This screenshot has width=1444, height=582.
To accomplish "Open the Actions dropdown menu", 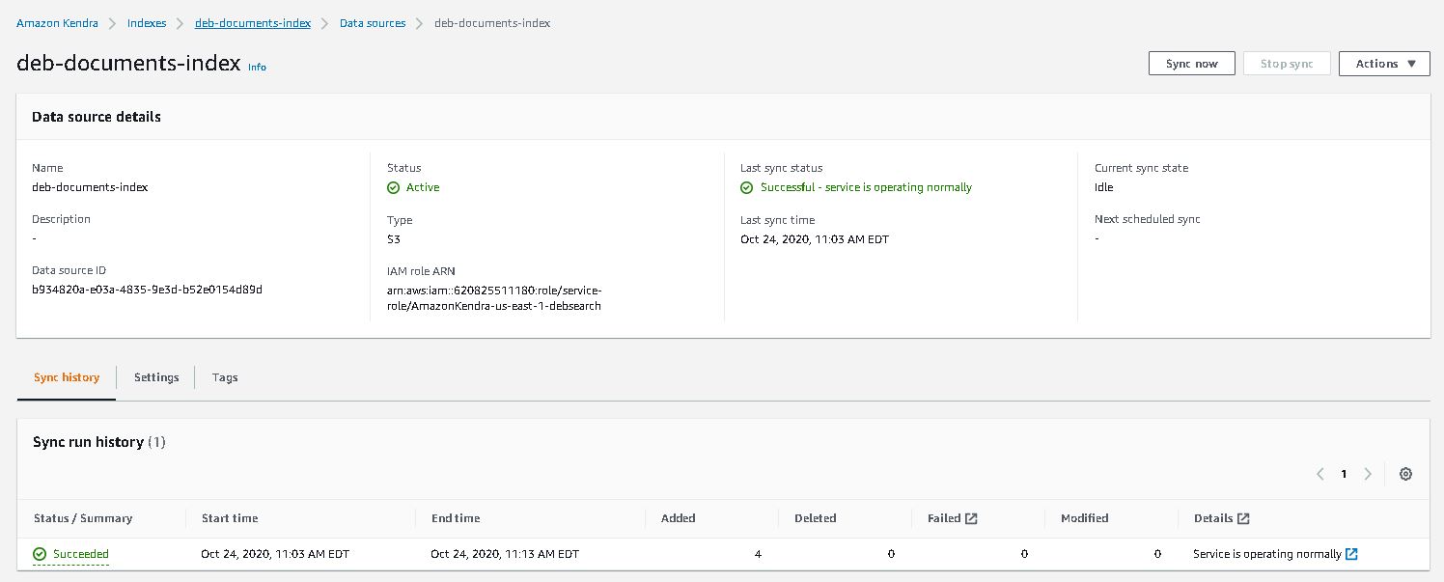I will [1384, 64].
